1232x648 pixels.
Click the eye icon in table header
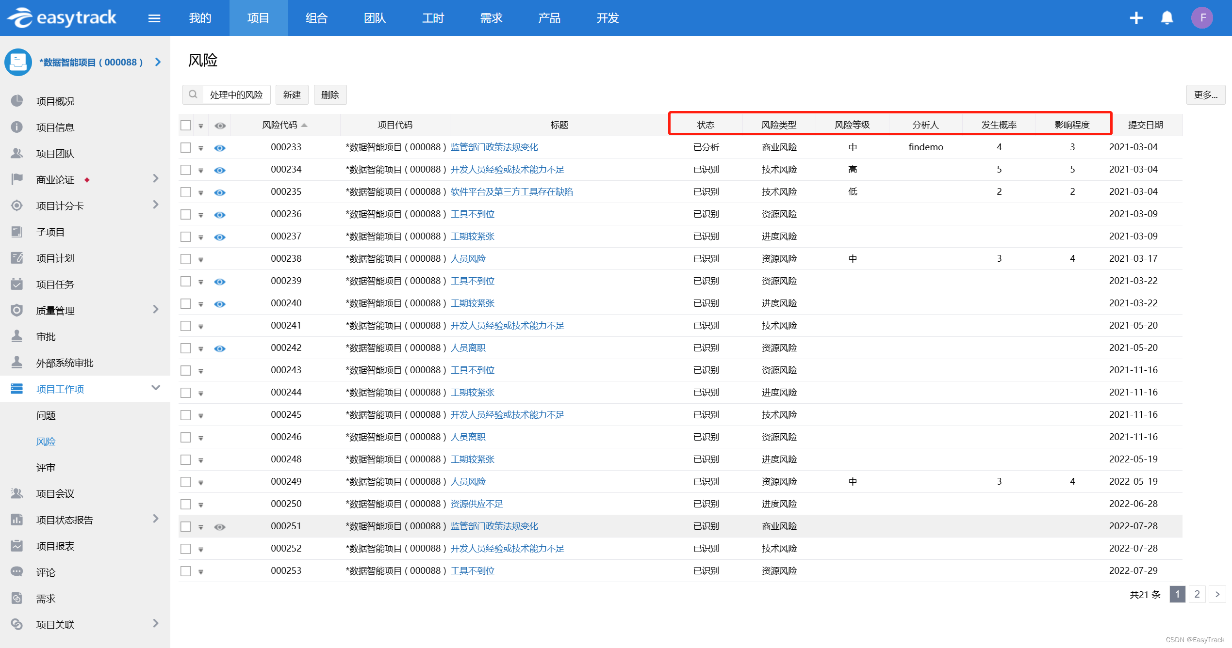pos(220,126)
